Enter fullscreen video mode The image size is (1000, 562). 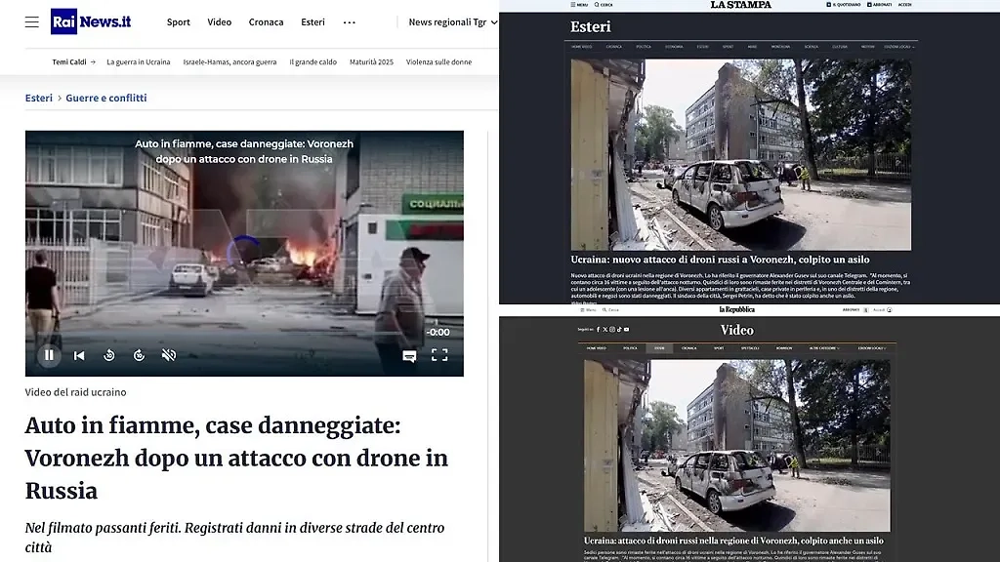coord(439,355)
